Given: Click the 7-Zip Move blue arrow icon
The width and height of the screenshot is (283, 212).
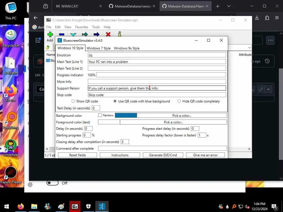Looking at the screenshot, I should (96, 34).
